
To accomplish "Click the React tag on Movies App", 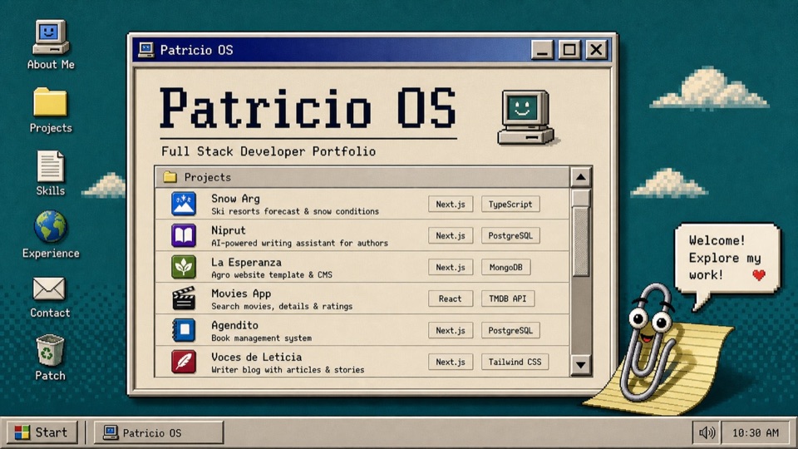I will point(451,299).
